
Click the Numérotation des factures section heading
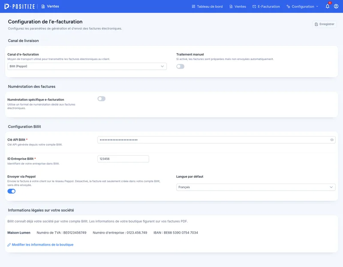(x=32, y=87)
